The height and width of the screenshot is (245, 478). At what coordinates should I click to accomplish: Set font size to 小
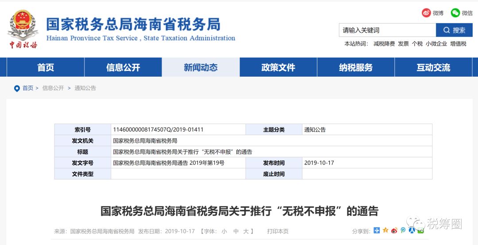[224, 231]
